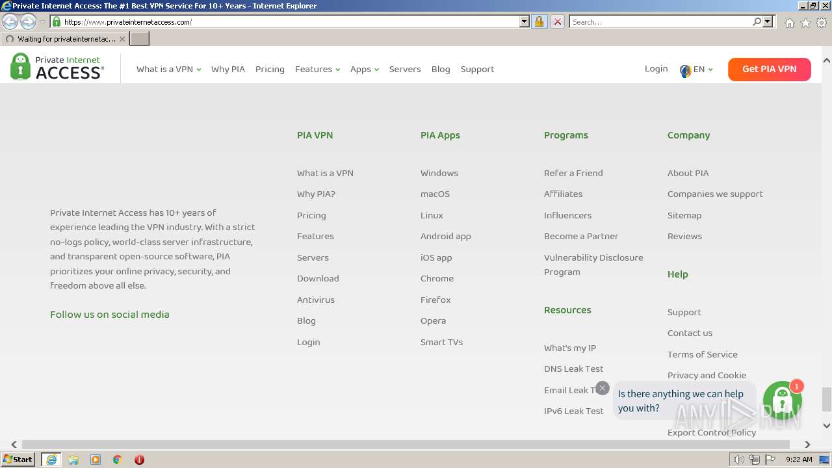This screenshot has width=832, height=468.
Task: Open the PIA chat widget icon
Action: tap(783, 400)
